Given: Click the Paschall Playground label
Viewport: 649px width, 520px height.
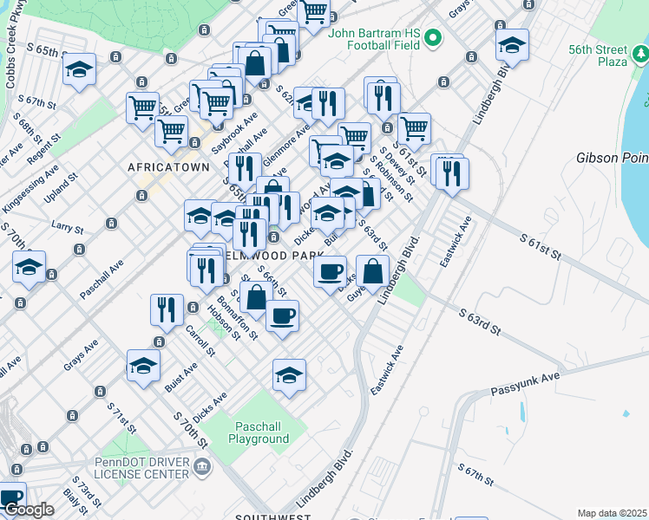Looking at the screenshot, I should coord(259,432).
